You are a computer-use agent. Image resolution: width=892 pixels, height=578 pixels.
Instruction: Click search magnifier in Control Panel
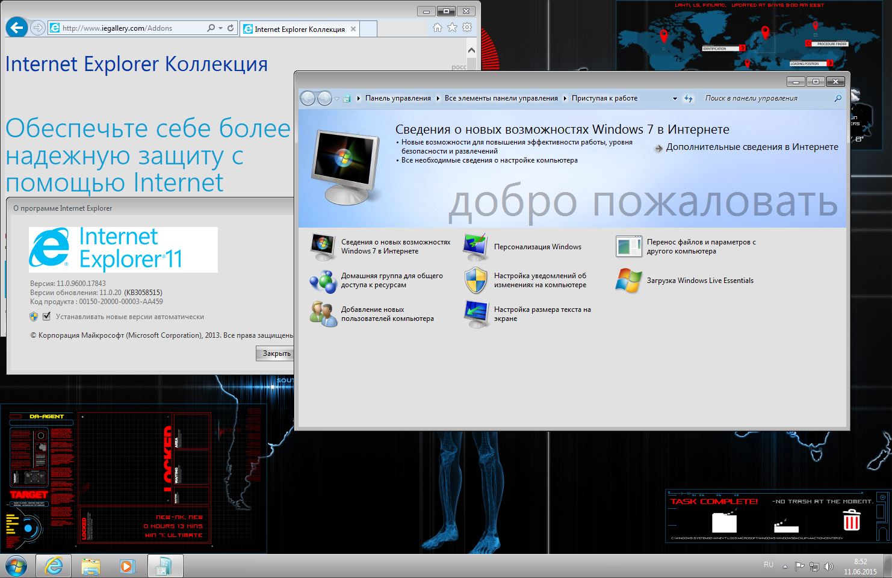click(x=838, y=98)
